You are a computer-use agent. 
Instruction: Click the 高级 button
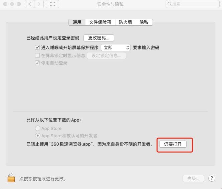193,179
